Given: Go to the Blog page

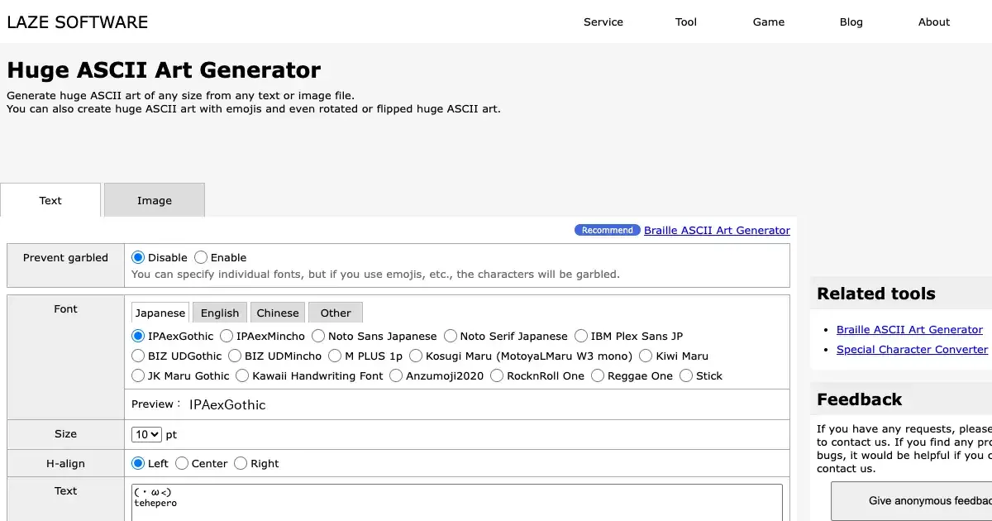Looking at the screenshot, I should tap(851, 22).
